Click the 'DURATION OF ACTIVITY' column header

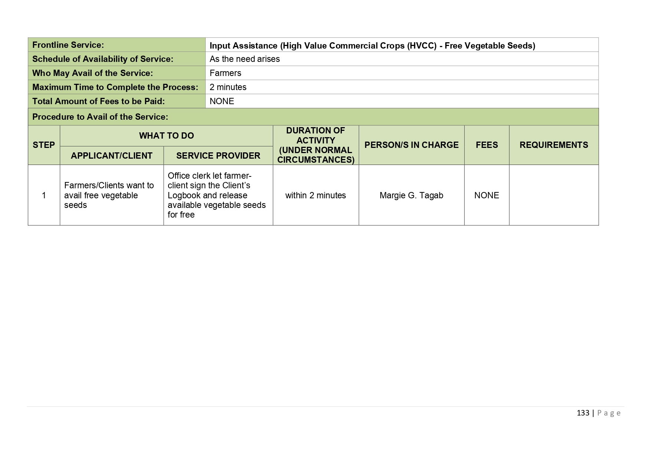316,145
